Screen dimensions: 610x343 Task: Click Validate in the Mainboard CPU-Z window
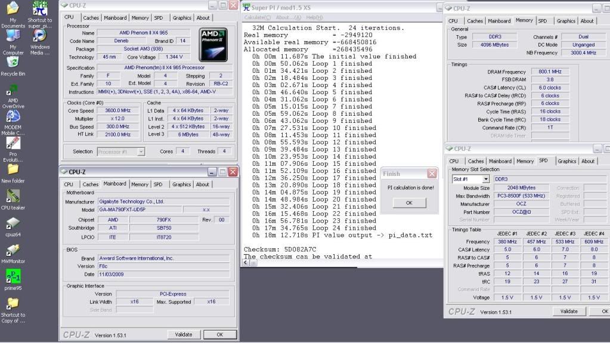[x=184, y=335]
